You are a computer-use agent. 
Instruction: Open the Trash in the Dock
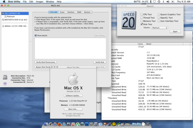tap(148, 124)
